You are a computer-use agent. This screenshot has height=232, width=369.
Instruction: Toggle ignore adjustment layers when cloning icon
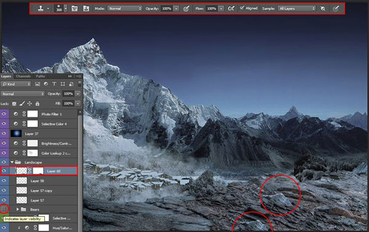(x=323, y=9)
